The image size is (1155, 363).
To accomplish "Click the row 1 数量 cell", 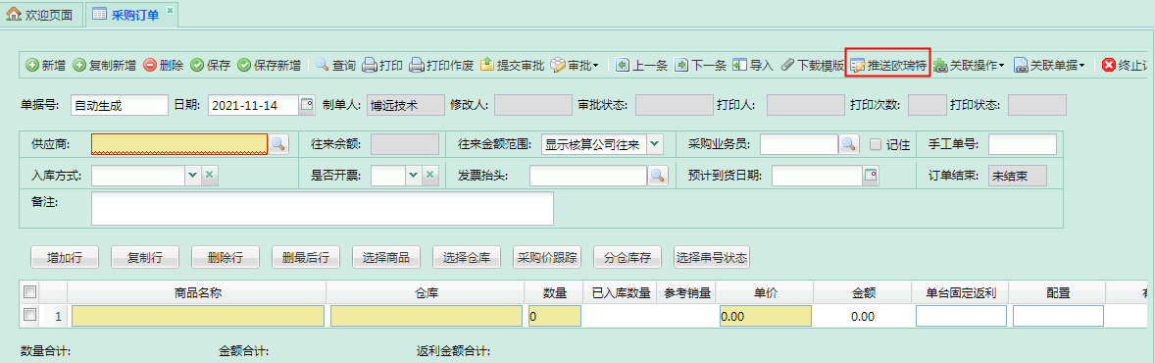I will (555, 316).
